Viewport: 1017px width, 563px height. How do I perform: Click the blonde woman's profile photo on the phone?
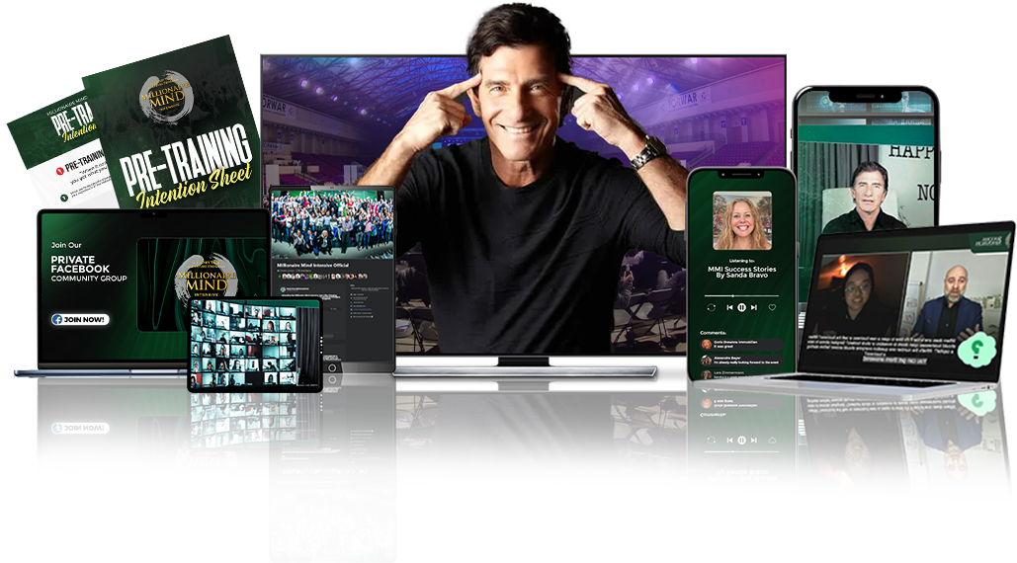[740, 221]
